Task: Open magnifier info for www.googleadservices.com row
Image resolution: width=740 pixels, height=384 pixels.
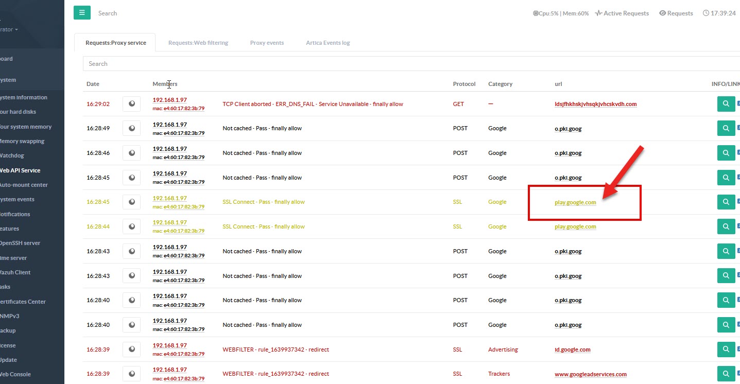Action: (726, 374)
